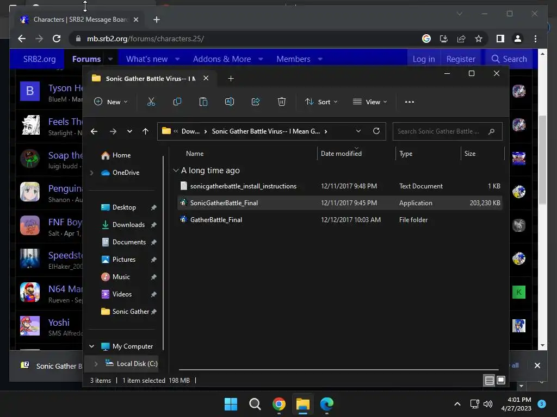
Task: Click the Name column header
Action: tap(195, 154)
